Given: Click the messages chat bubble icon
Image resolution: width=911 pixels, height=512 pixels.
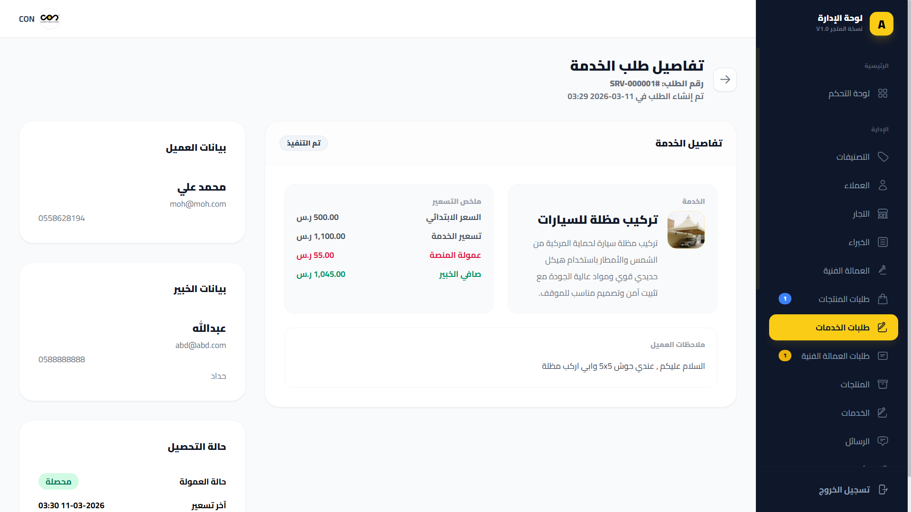Looking at the screenshot, I should pyautogui.click(x=883, y=441).
